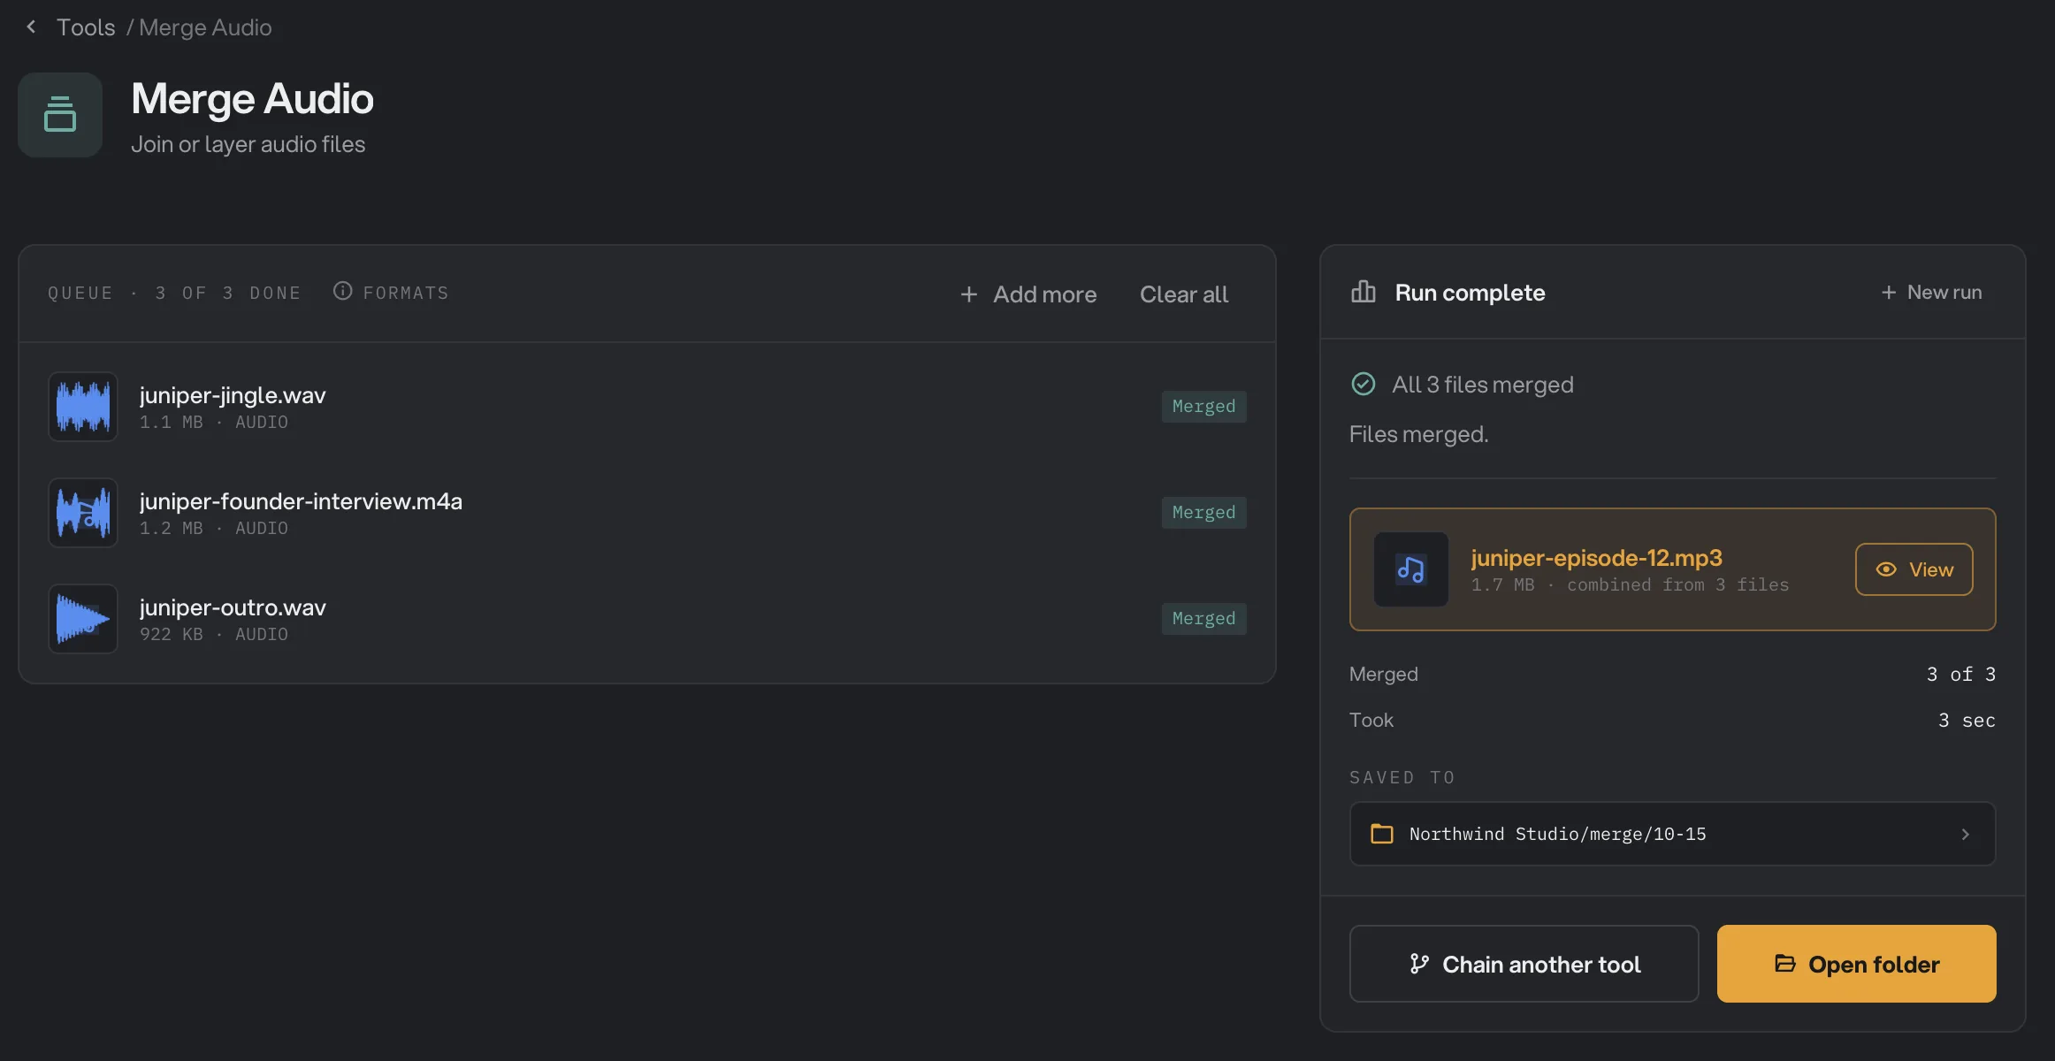
Task: Click the juniper-outro.wav file name
Action: [233, 607]
